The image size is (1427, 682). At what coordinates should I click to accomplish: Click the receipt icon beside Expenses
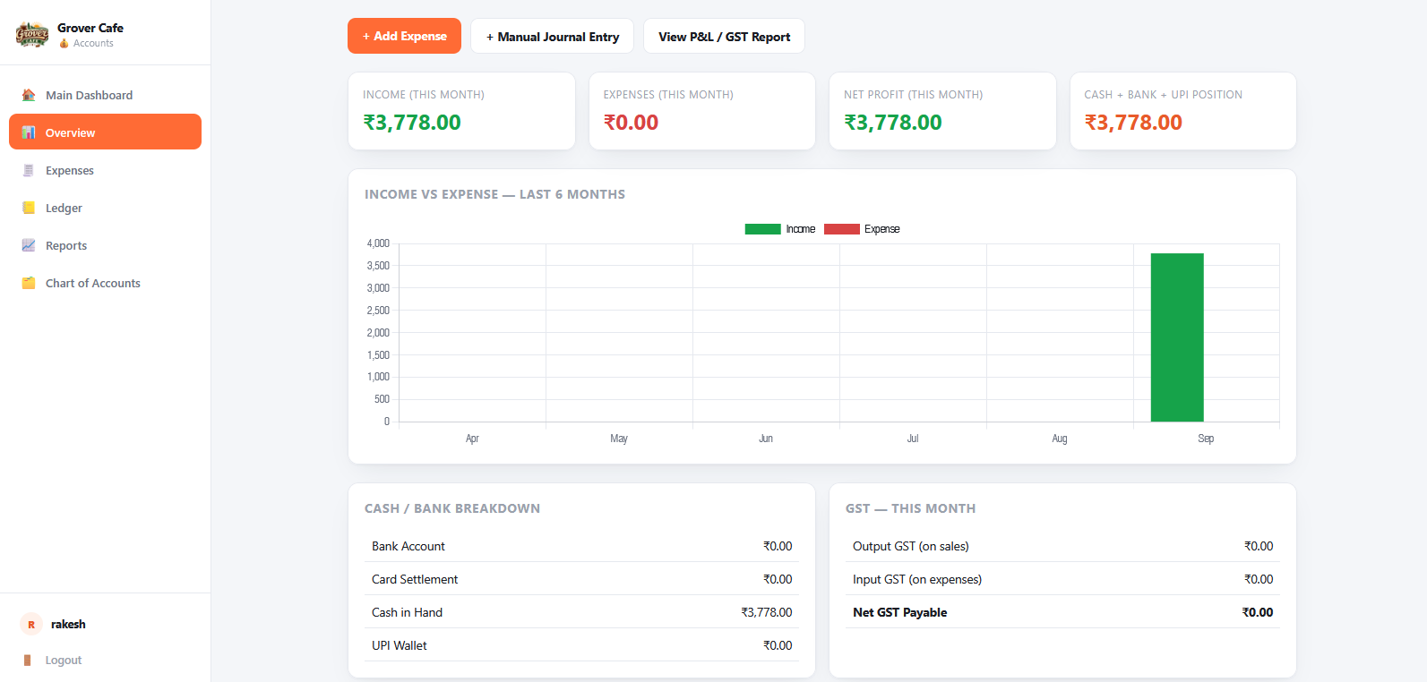(x=29, y=170)
